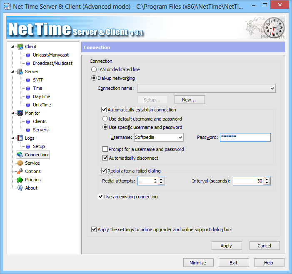Click the Logs notebook icon in tree
Image resolution: width=292 pixels, height=274 pixels.
pyautogui.click(x=20, y=138)
